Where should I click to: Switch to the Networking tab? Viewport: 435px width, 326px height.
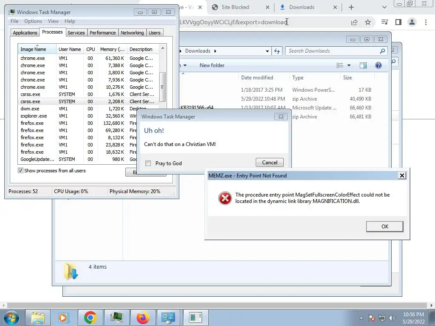click(132, 33)
